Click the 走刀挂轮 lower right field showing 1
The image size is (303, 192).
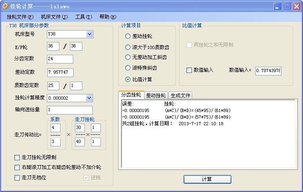pos(96,142)
